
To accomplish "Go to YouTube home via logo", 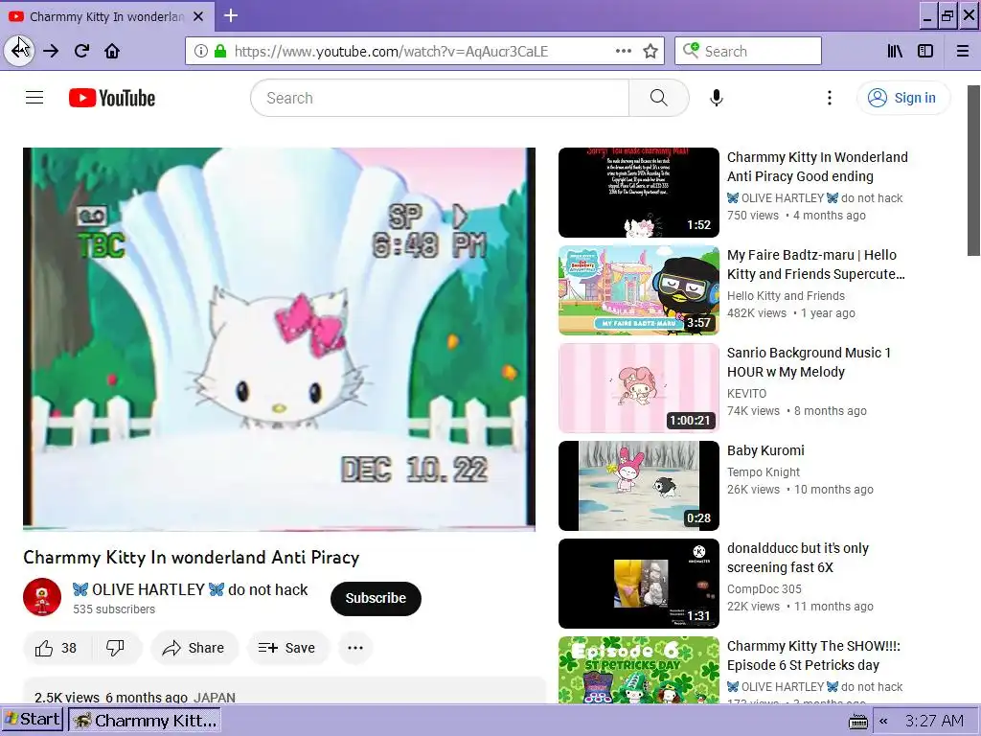I will 112,98.
